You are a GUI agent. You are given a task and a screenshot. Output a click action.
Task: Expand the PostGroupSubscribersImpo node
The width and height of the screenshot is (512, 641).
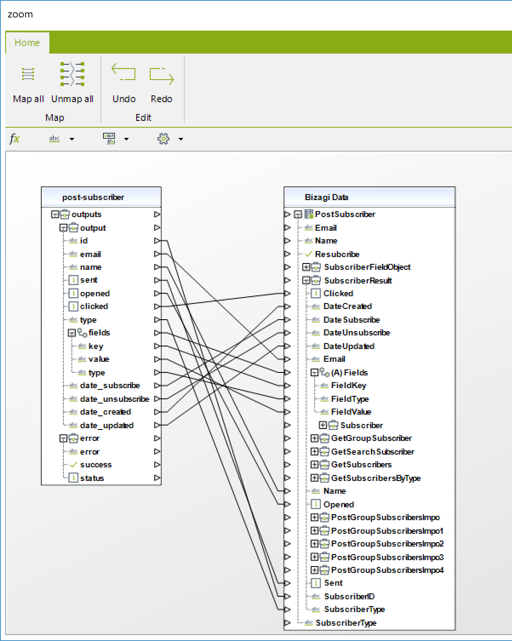[314, 518]
